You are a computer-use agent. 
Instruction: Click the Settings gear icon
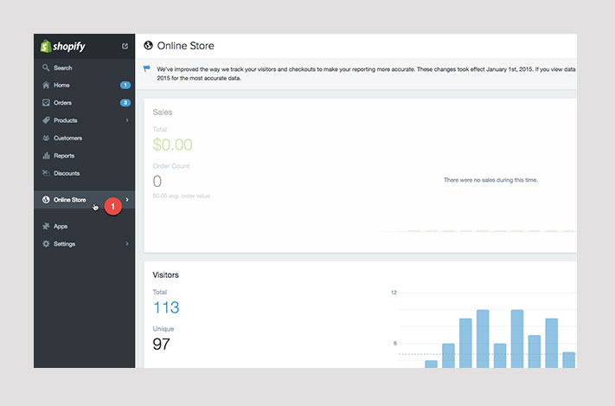coord(45,244)
